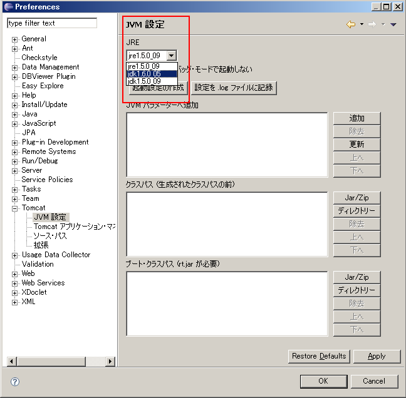Expand the Java tree node

pos(15,115)
